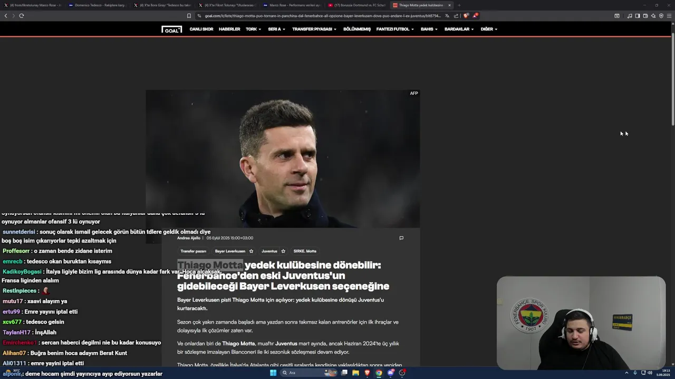Go forward with the browser forward arrow
The image size is (675, 379).
pos(13,16)
